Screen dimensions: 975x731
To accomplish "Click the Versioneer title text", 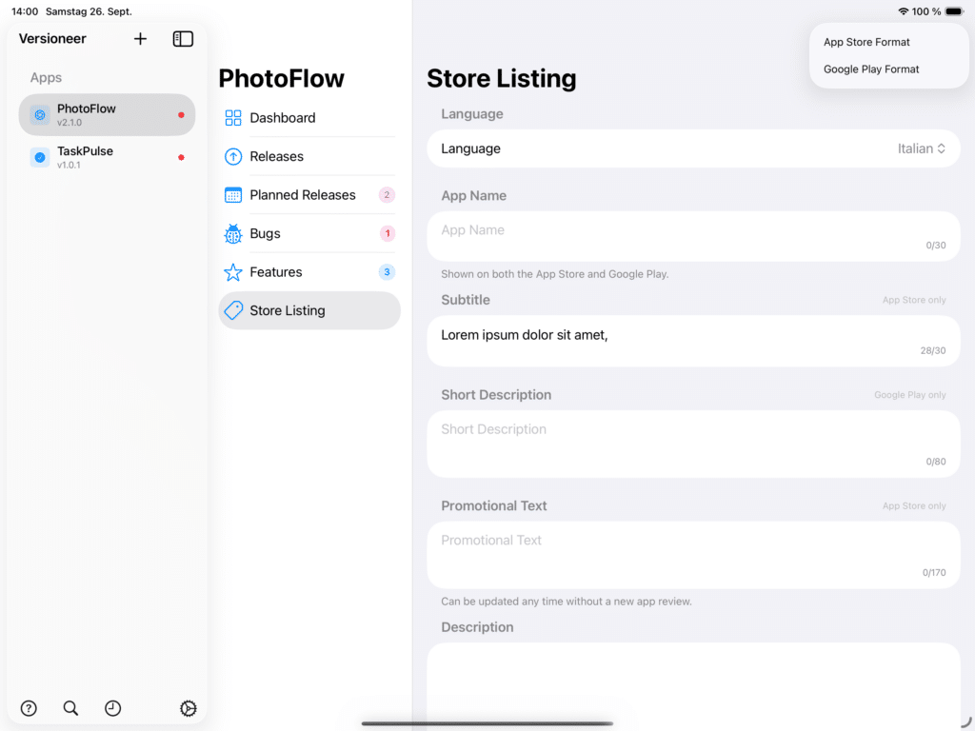I will (52, 38).
